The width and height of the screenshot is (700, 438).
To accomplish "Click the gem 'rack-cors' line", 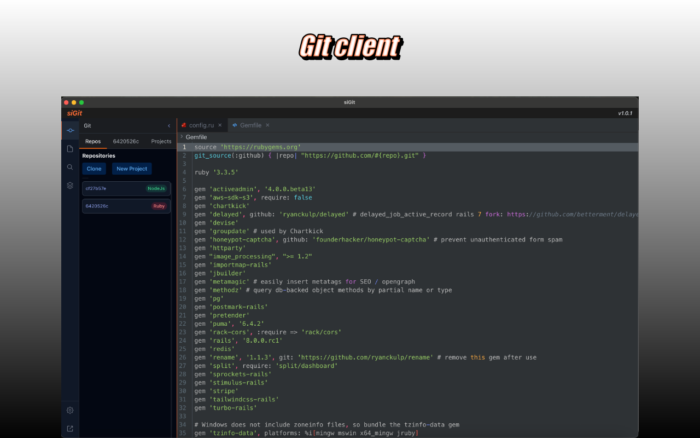I will click(268, 332).
